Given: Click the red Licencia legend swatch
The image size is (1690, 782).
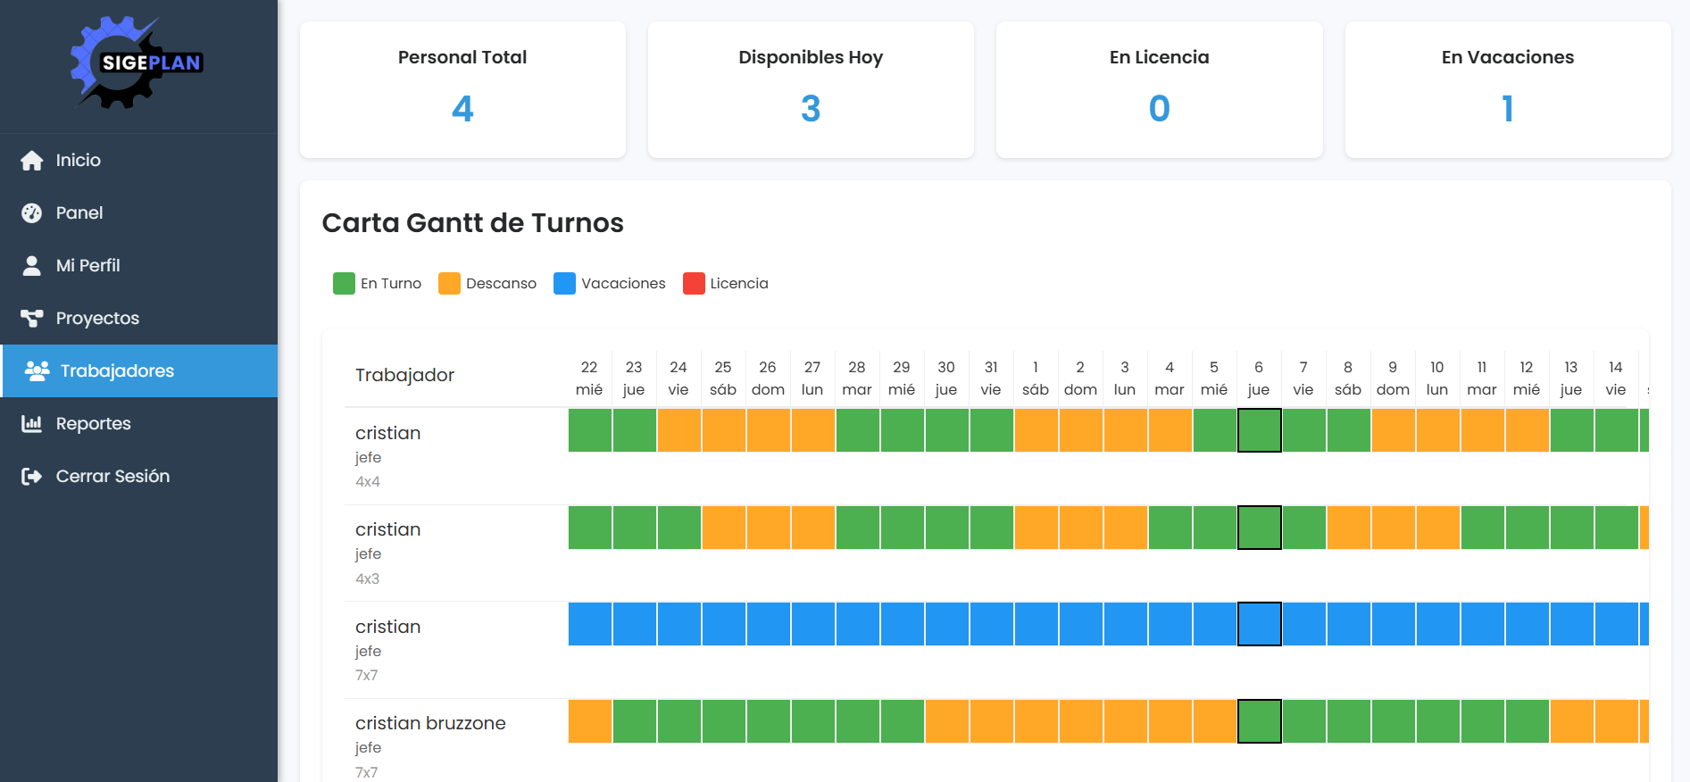Looking at the screenshot, I should click(694, 284).
